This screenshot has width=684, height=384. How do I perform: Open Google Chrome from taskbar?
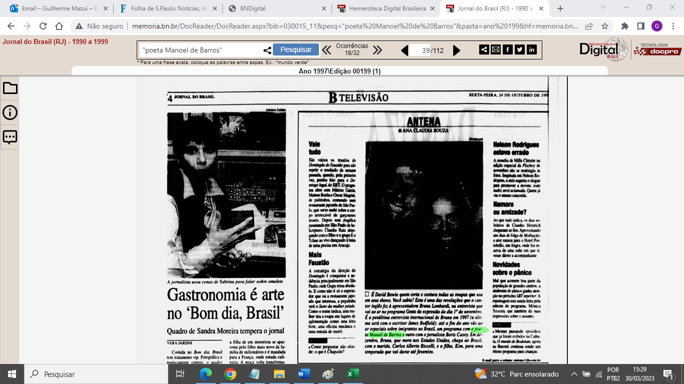click(x=230, y=374)
